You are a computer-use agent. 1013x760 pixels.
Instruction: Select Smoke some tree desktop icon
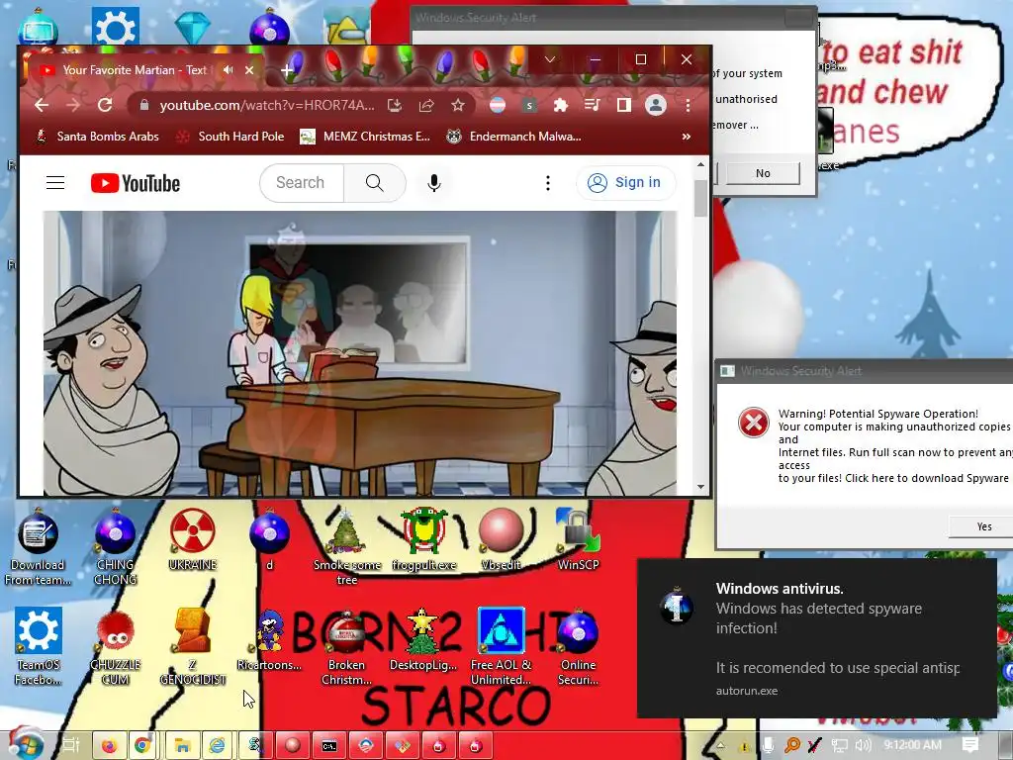(347, 546)
